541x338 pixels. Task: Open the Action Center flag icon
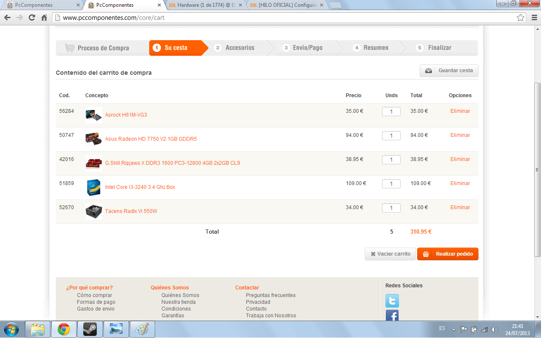464,329
